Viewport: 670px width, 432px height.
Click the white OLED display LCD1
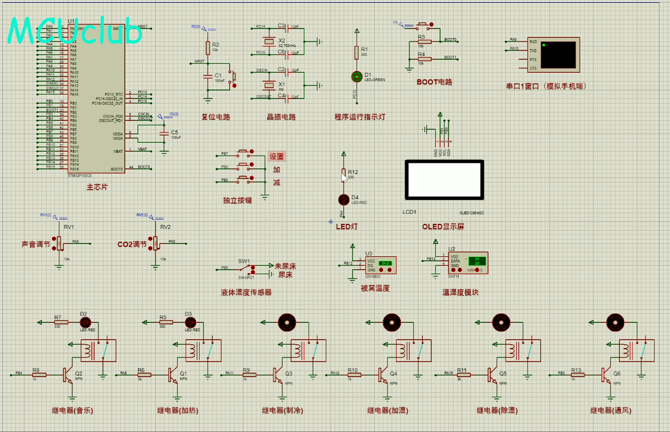pyautogui.click(x=443, y=180)
